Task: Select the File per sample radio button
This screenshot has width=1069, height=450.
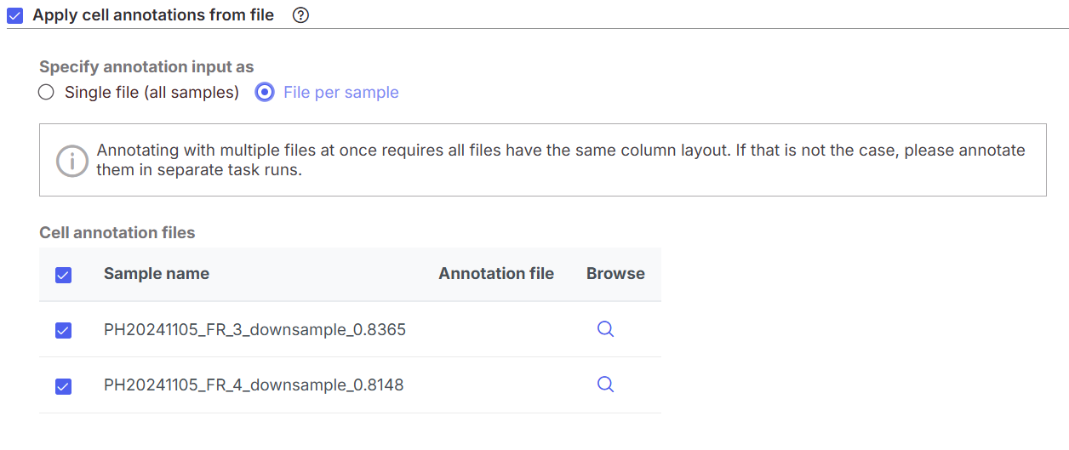Action: 266,93
